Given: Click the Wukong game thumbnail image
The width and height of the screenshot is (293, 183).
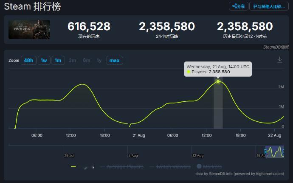Looking at the screenshot, I should point(29,29).
